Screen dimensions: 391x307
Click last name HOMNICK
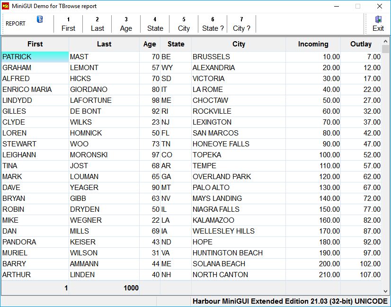pyautogui.click(x=104, y=133)
